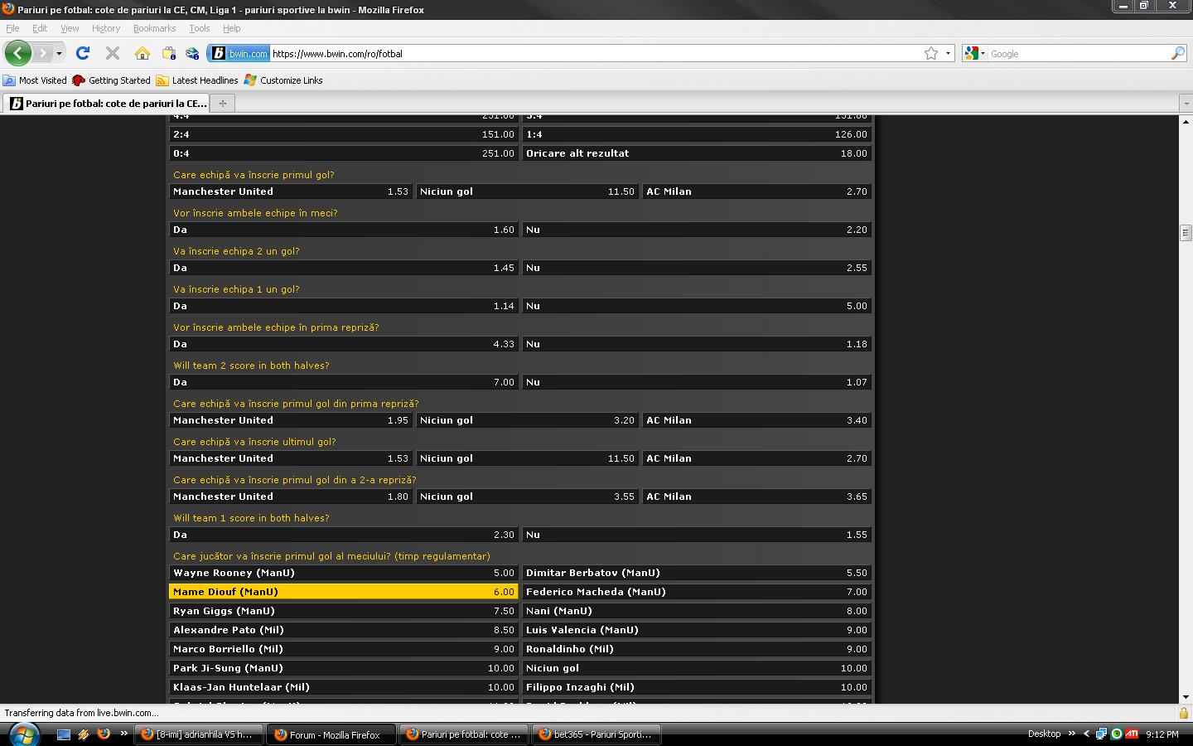Click the bwin.com site identity button
Screen dimensions: 1193x746
(239, 53)
